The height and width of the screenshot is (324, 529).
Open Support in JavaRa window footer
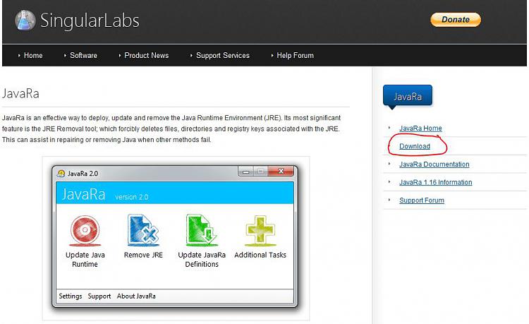coord(99,296)
